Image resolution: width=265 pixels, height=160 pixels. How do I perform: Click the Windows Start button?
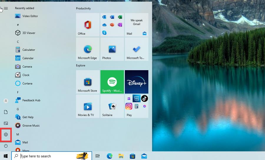(x=6, y=156)
